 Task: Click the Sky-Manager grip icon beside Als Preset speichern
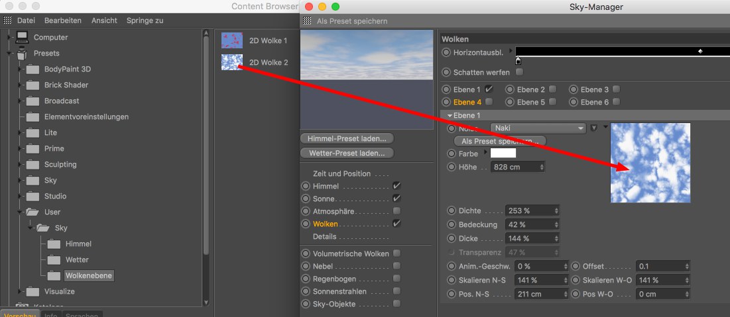coord(307,21)
